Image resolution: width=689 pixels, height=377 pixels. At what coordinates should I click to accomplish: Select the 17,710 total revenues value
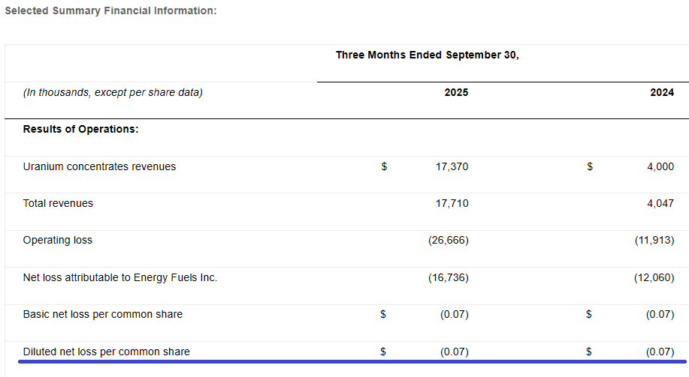point(452,203)
